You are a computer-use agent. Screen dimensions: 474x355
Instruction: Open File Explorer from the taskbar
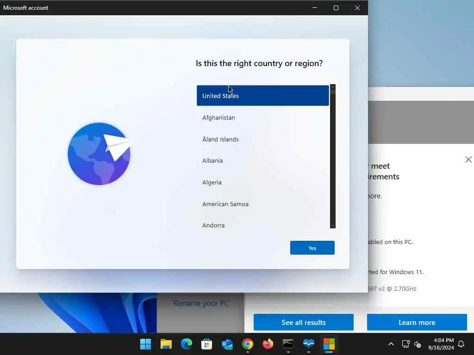point(166,344)
